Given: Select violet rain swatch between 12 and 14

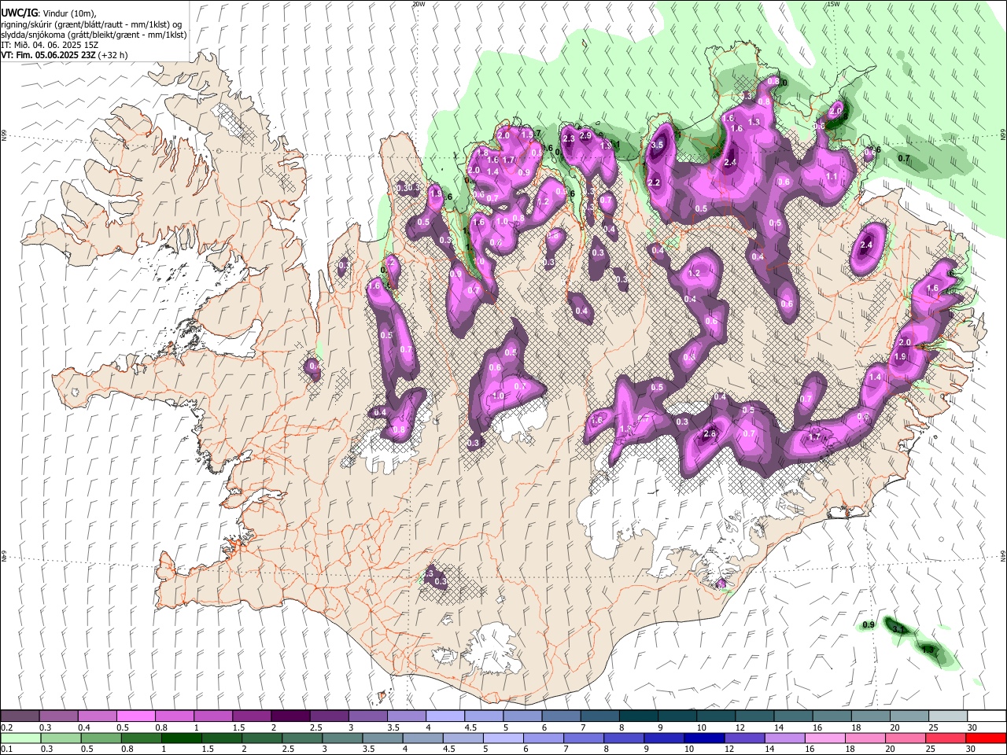Looking at the screenshot, I should tap(745, 738).
